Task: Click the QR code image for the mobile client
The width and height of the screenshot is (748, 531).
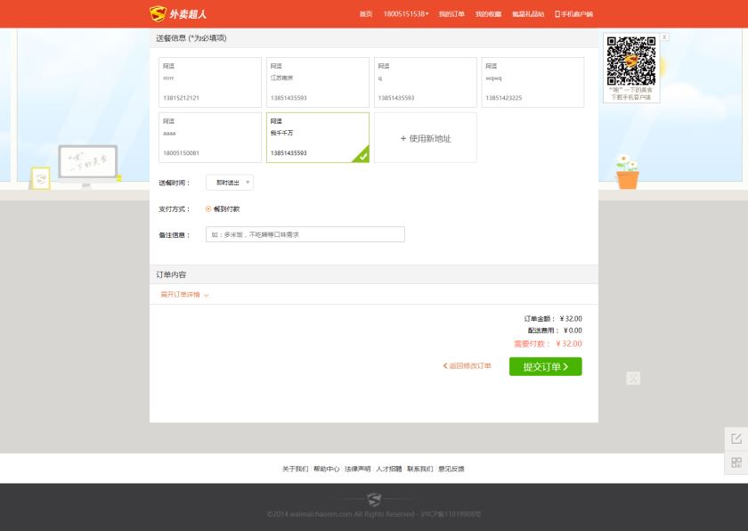Action: tap(631, 61)
